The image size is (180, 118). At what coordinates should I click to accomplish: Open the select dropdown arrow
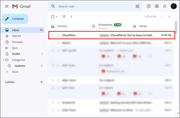pos(57,16)
